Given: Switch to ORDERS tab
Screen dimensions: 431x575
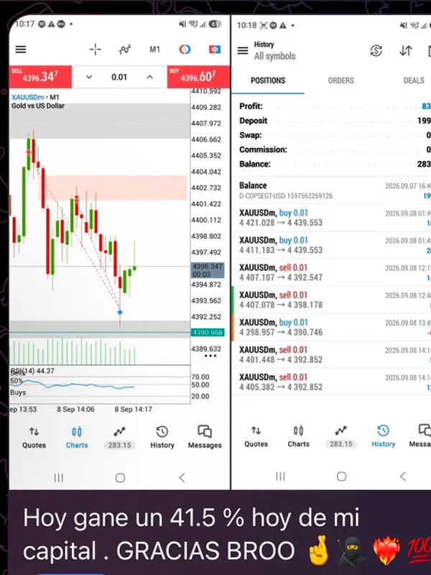Looking at the screenshot, I should click(x=340, y=80).
